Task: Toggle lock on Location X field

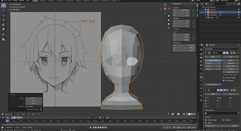Action: (193, 10)
